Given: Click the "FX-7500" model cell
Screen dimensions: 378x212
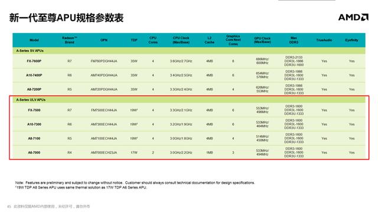Looking at the screenshot, I should (34, 110).
